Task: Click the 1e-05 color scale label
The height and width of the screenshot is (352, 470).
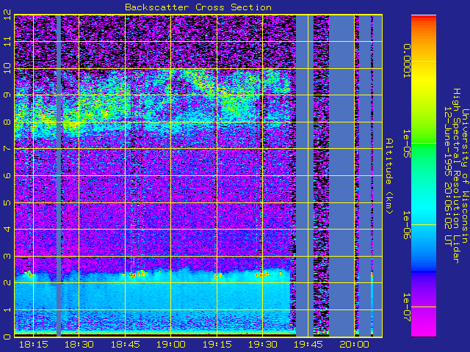Action: [407, 144]
